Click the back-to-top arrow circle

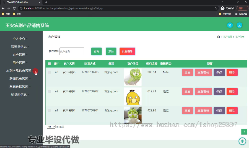coord(242,141)
